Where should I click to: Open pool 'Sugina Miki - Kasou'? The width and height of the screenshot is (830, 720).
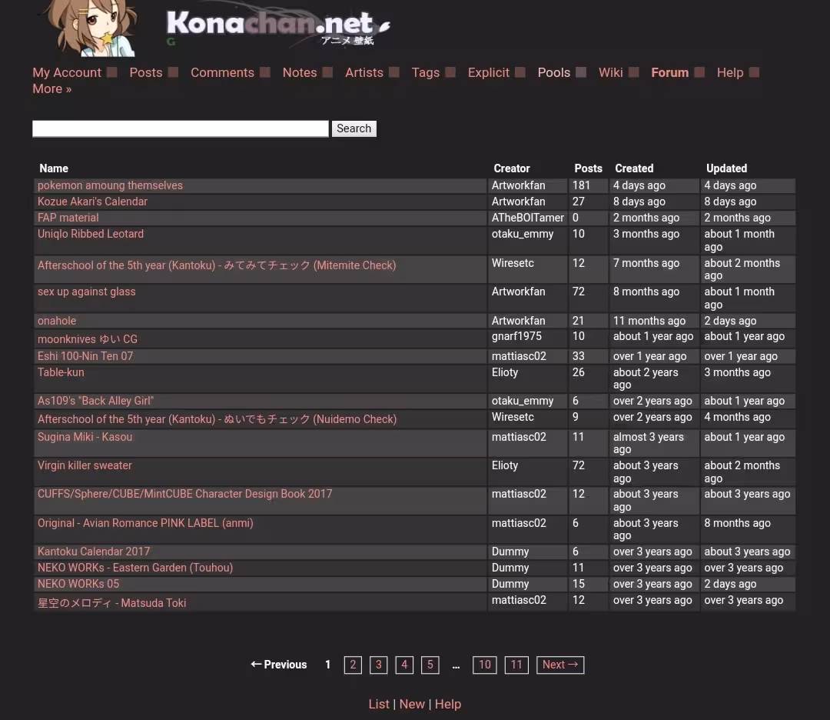(x=85, y=437)
